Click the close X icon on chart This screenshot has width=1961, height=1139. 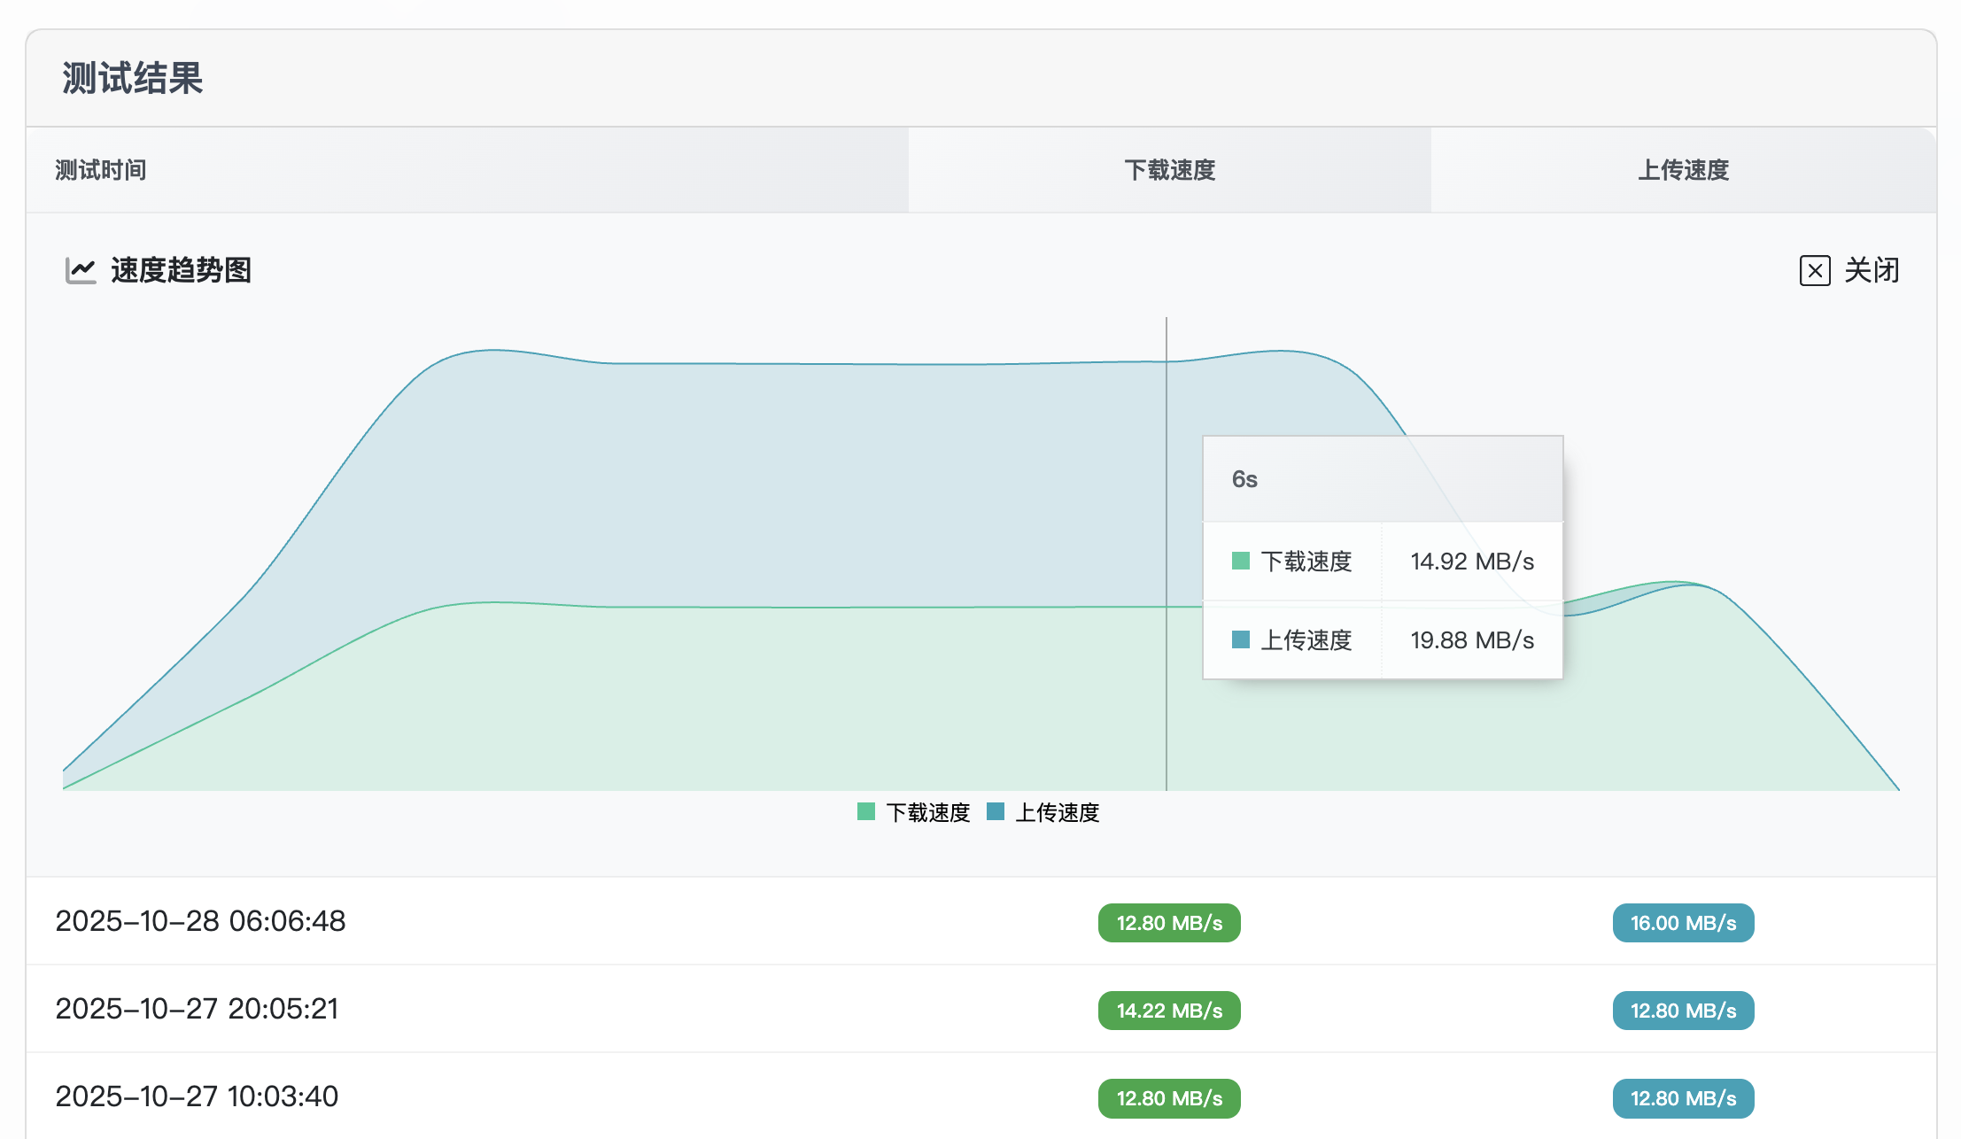pos(1814,270)
